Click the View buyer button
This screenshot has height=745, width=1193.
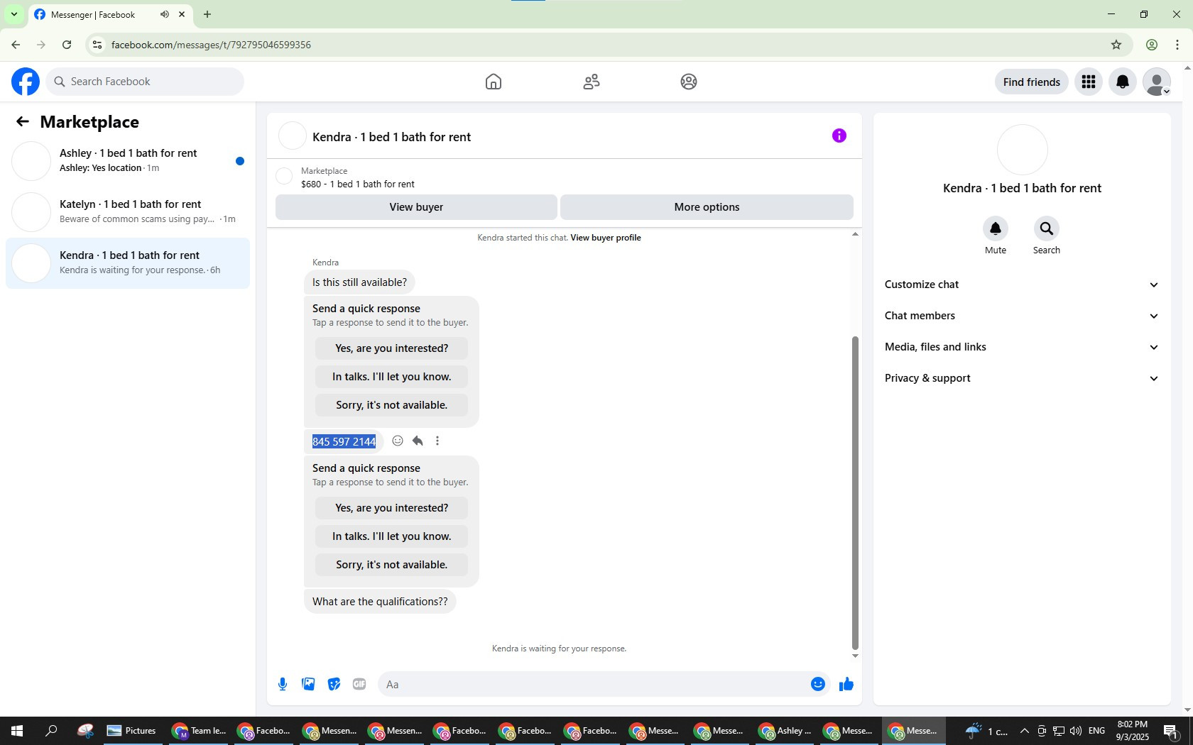tap(416, 207)
